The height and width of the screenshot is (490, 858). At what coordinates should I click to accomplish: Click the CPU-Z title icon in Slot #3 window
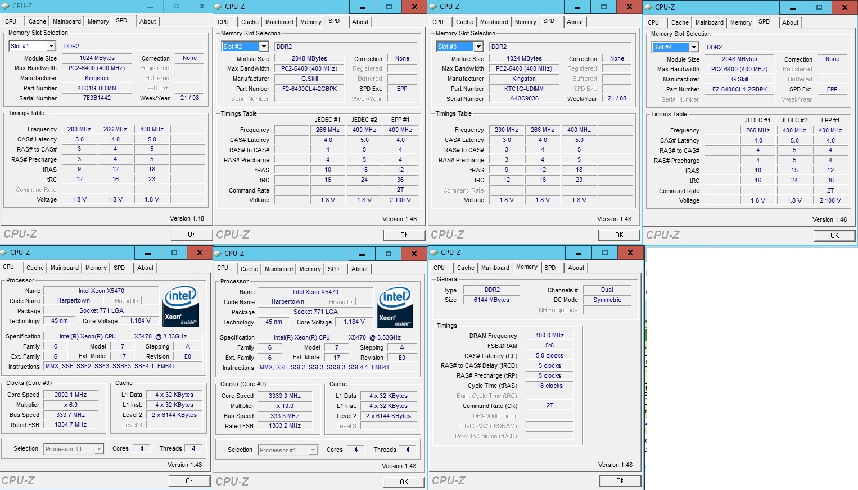433,7
